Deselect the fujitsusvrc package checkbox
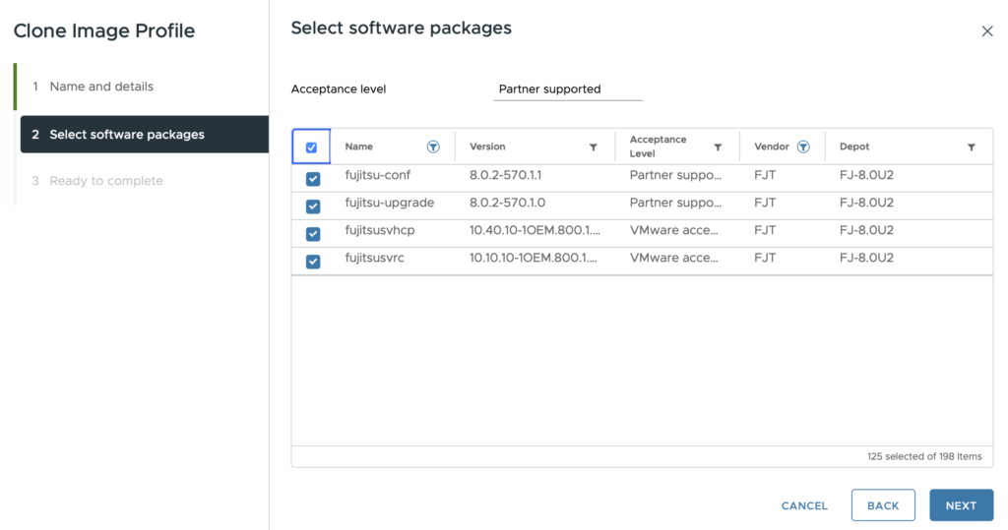 tap(313, 262)
